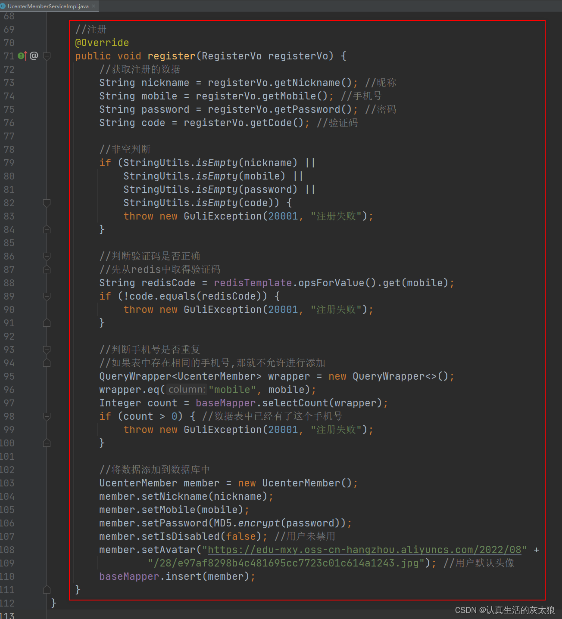The image size is (562, 619).
Task: Click the register method name on line 71
Action: (172, 56)
